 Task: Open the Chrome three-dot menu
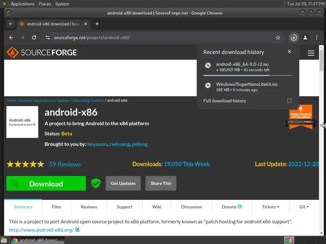point(316,37)
